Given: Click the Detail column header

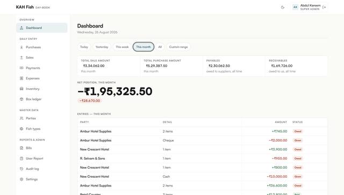Looking at the screenshot, I should tap(167, 122).
